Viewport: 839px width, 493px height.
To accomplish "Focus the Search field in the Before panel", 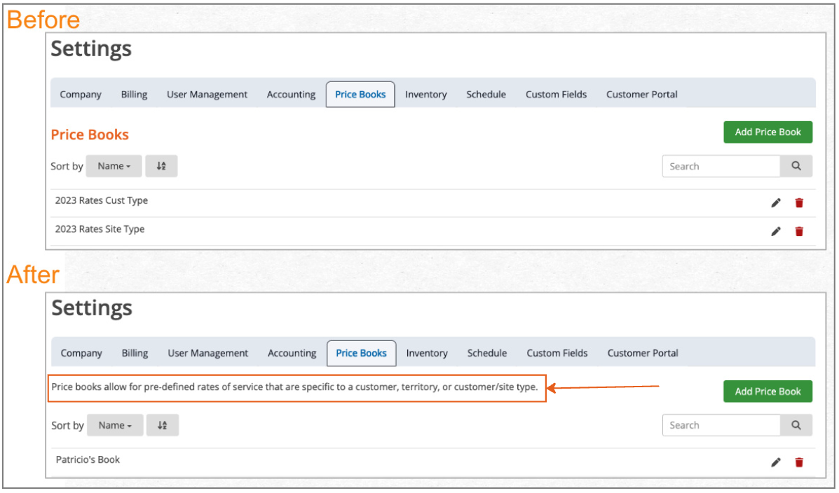I will (x=721, y=166).
